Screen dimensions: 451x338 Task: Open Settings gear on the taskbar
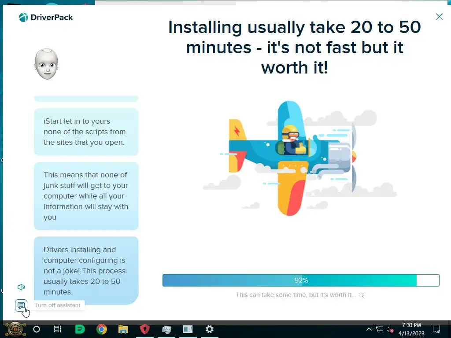pyautogui.click(x=209, y=329)
